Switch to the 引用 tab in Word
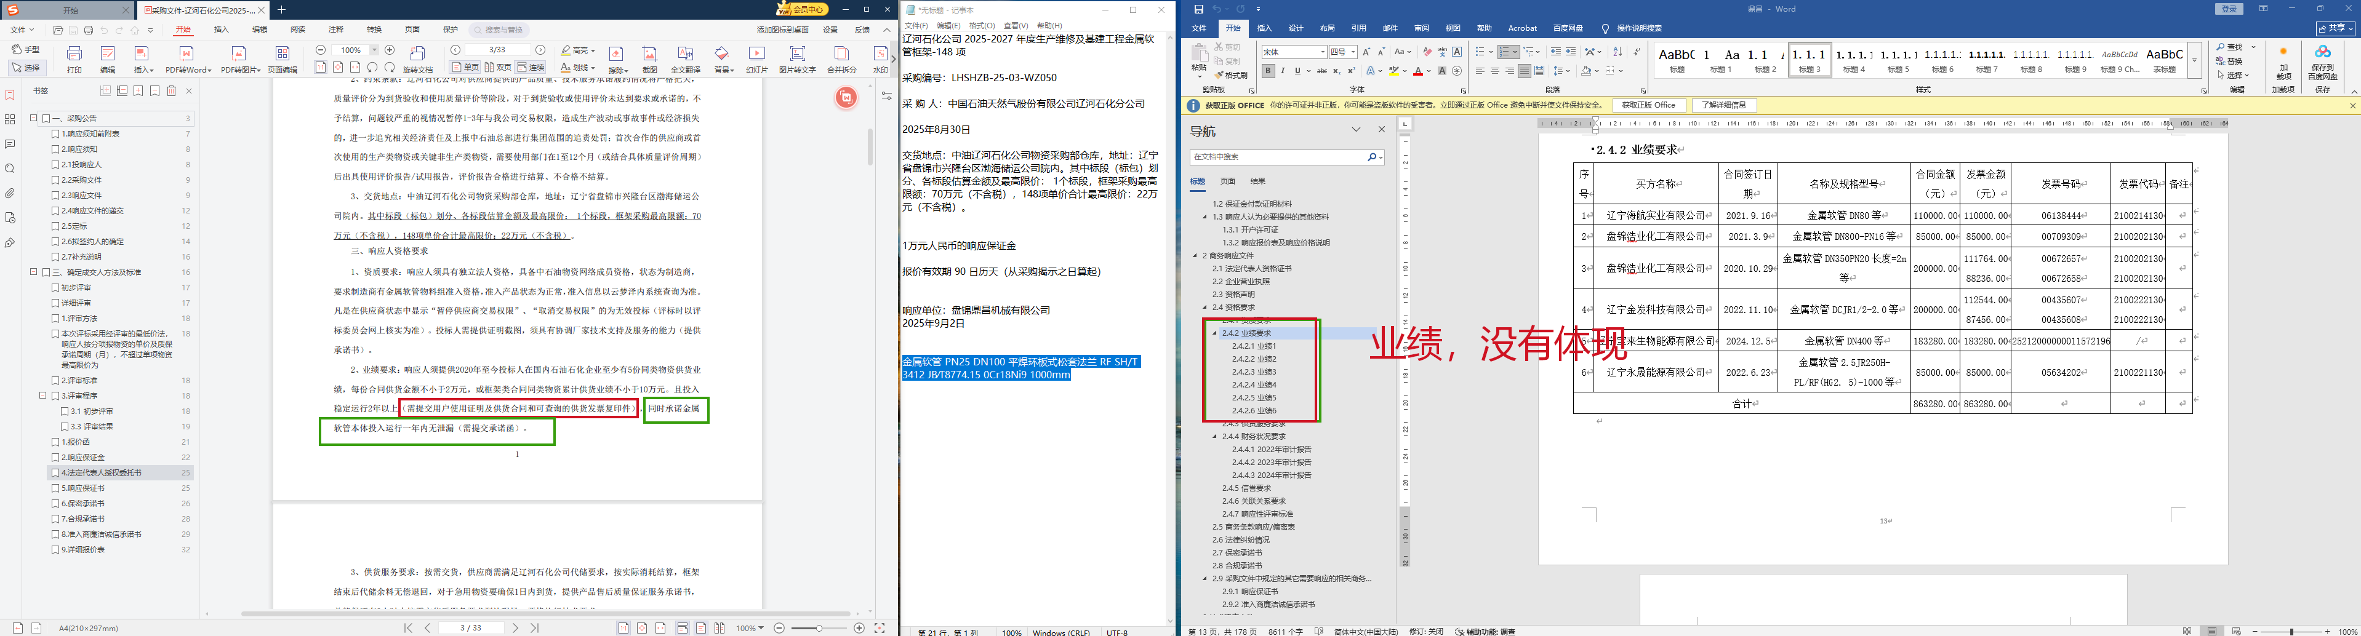This screenshot has width=2361, height=636. pos(1358,28)
